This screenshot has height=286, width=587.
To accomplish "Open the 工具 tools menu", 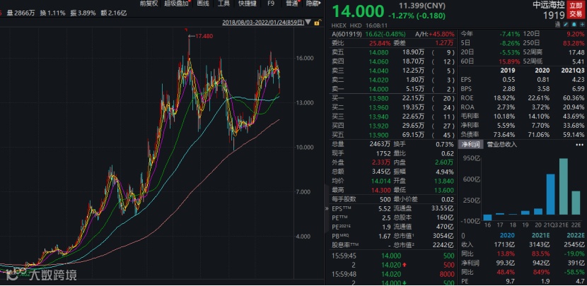I will pyautogui.click(x=224, y=4).
